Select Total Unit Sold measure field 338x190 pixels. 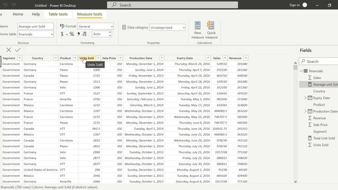tap(322, 138)
